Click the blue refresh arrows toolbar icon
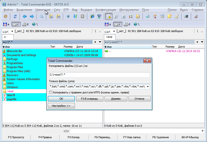 15,17
